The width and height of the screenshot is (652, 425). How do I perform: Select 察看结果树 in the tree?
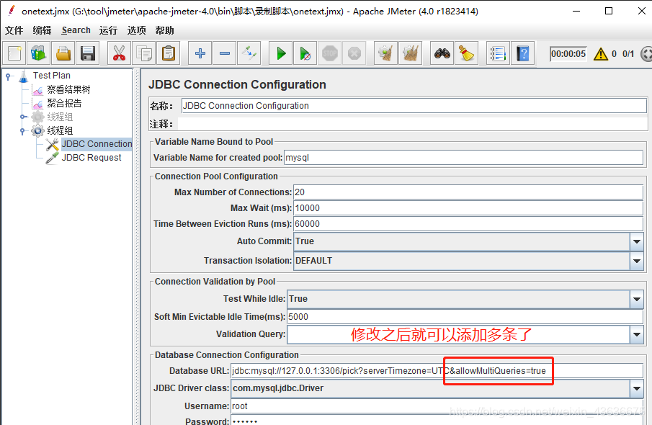pyautogui.click(x=68, y=89)
